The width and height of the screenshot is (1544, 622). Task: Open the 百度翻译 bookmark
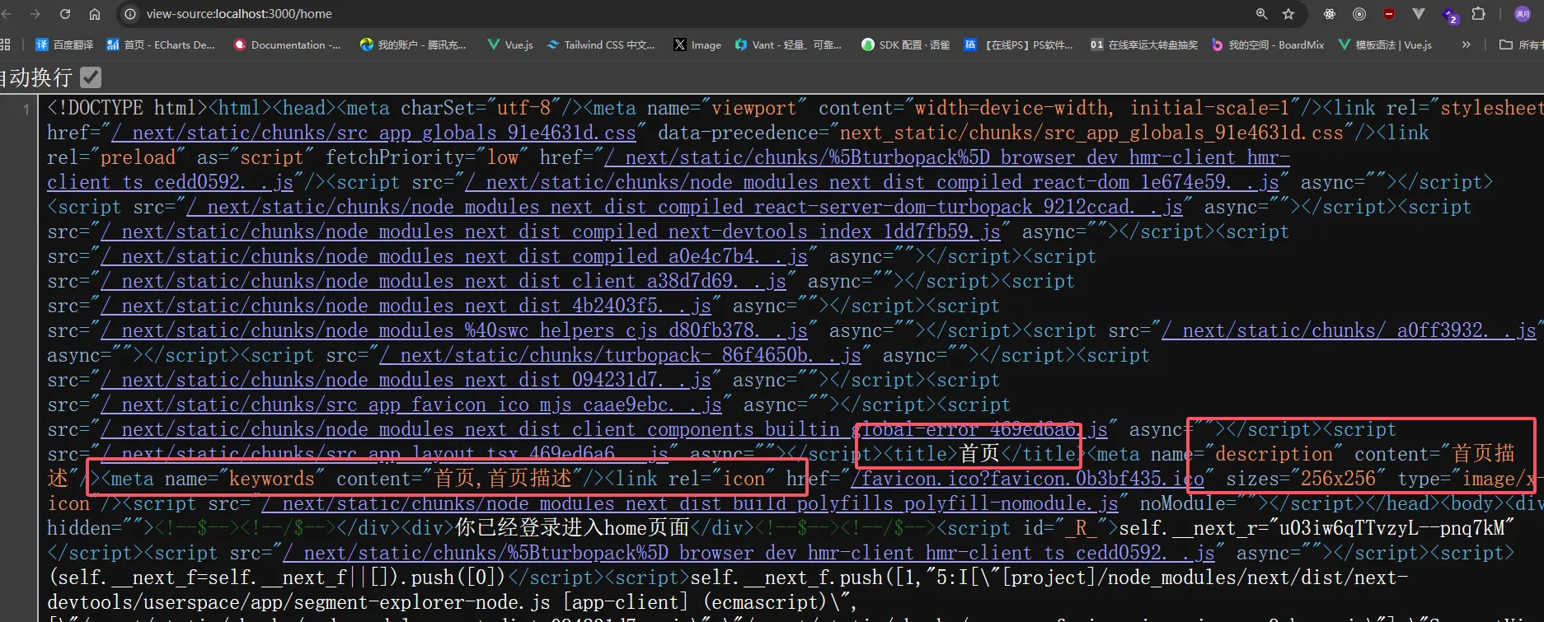pos(64,44)
